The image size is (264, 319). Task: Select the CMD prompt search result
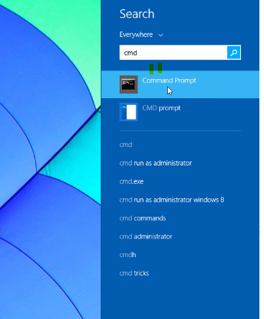coord(161,108)
